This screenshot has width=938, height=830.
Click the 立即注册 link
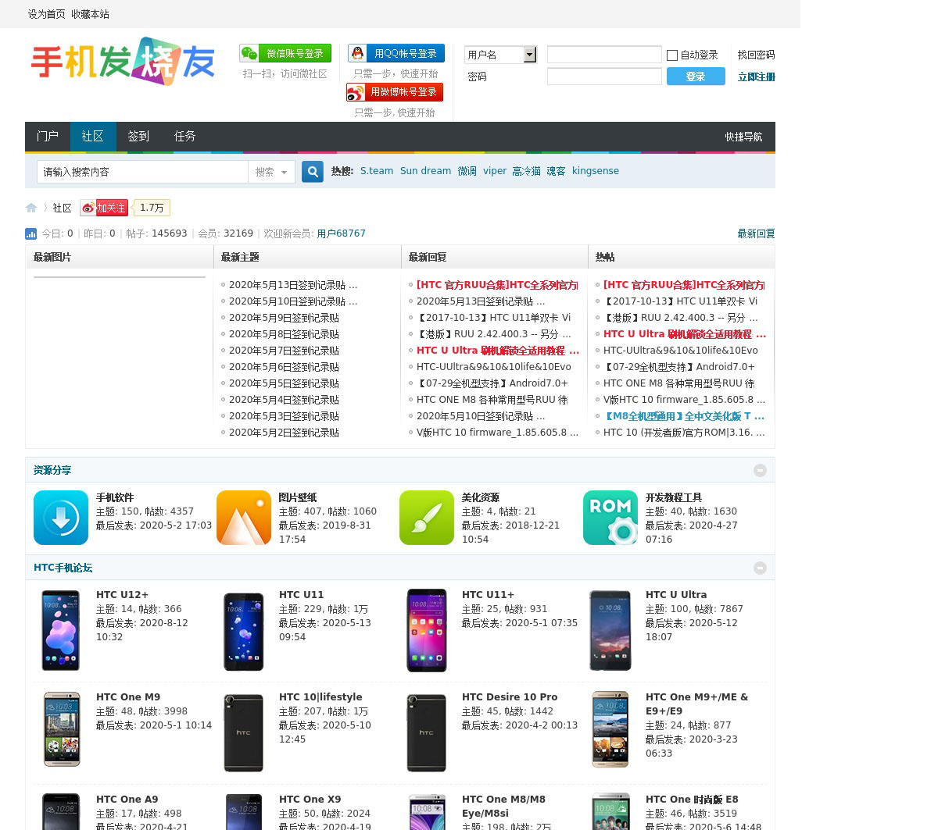756,77
